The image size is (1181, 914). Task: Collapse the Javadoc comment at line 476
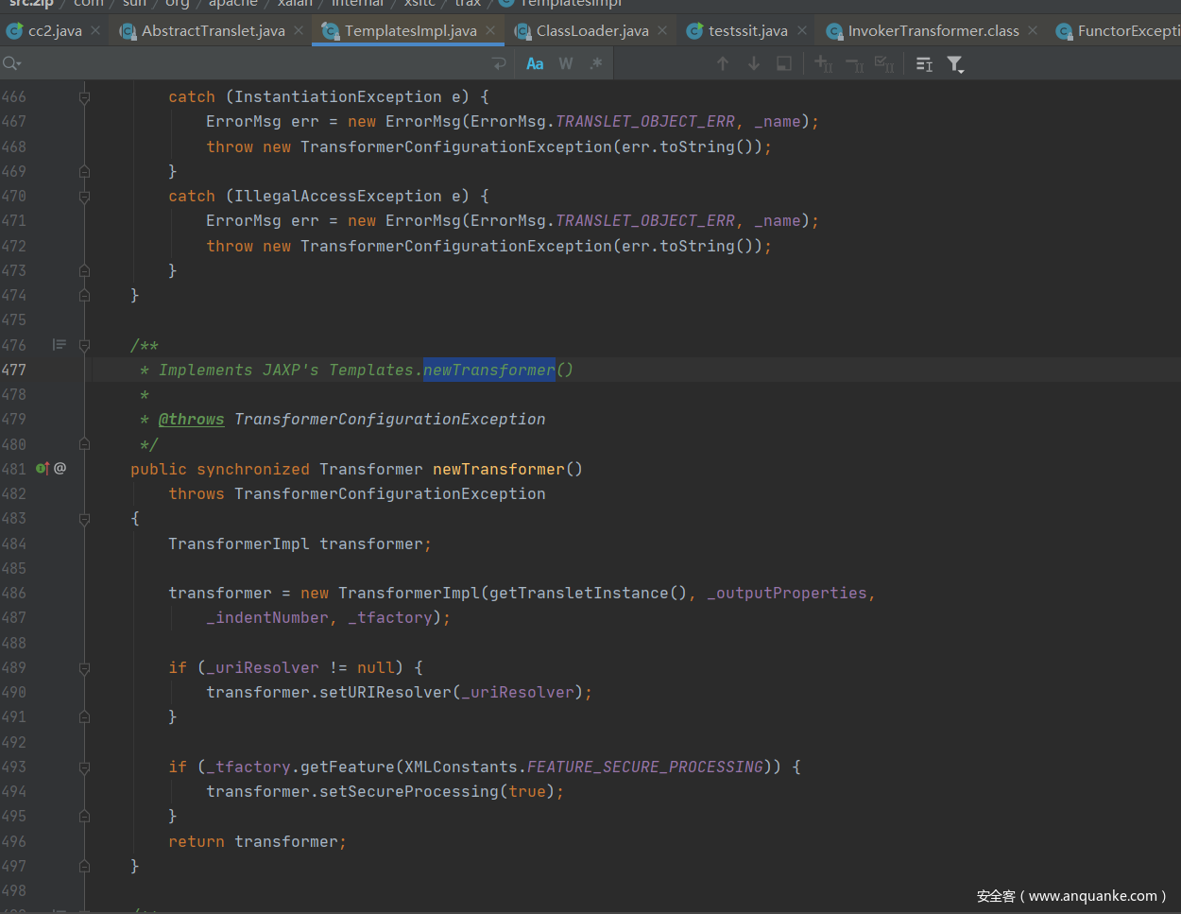pyautogui.click(x=84, y=345)
